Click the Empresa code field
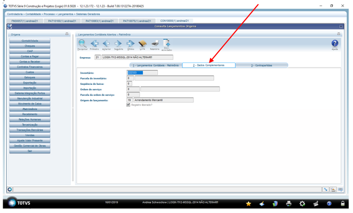Image resolution: width=353 pixels, height=213 pixels. pos(97,57)
